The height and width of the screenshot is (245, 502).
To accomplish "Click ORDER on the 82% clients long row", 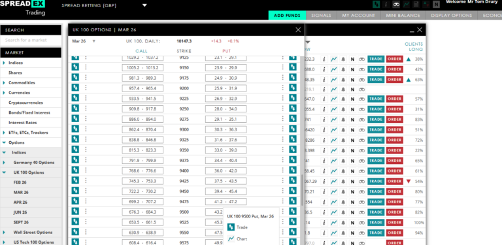I will pos(394,212).
